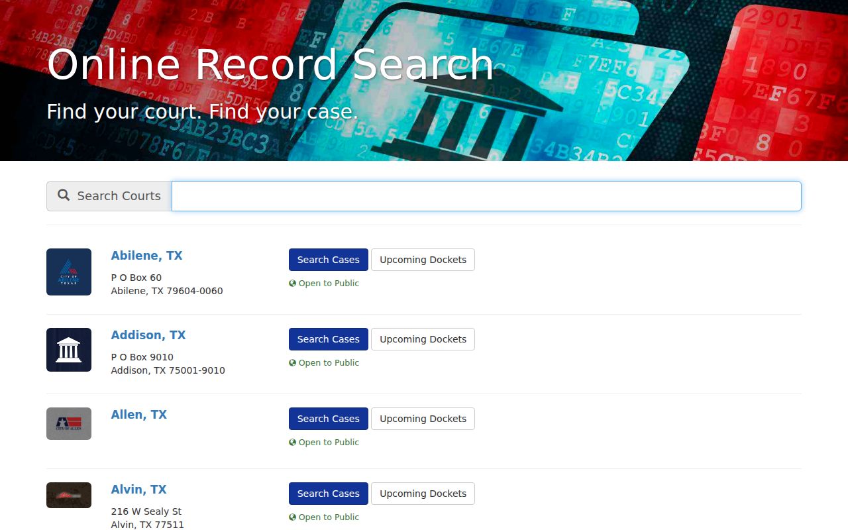Click the globe icon in Allen's row
848x530 pixels.
(292, 443)
